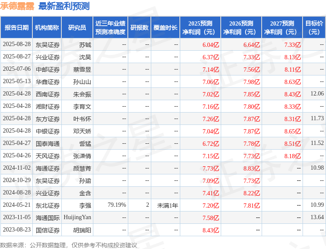Screen dimensions: 326x249
Task: Click the 8.83亿 forecast value
Action: click(252, 168)
